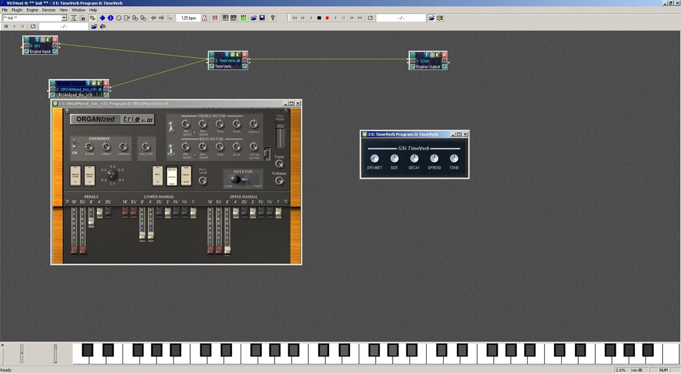Viewport: 681px width, 374px height.
Task: Toggle the Vibrato Lower rocker switch
Action: pyautogui.click(x=75, y=175)
